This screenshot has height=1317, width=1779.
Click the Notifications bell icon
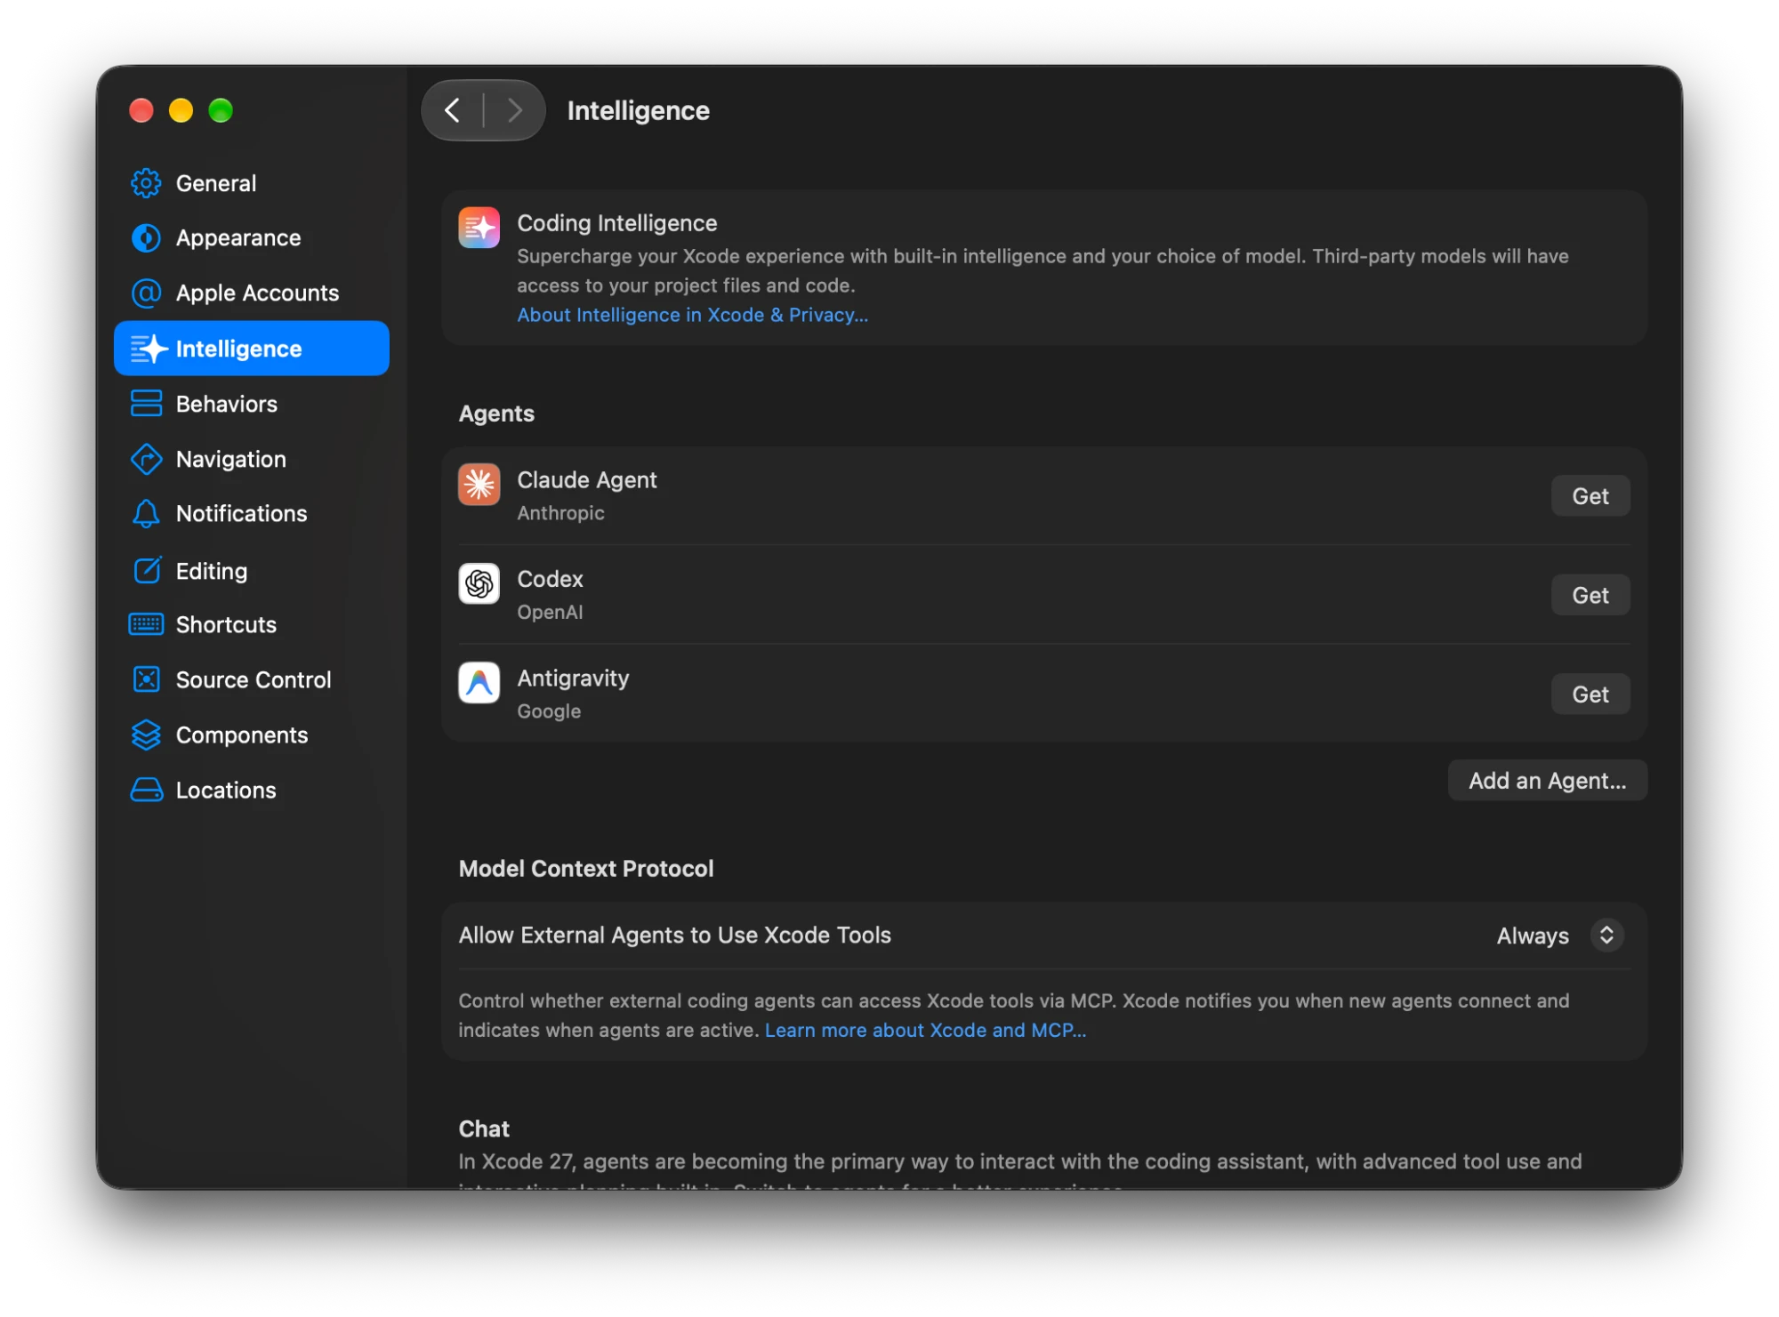pos(146,514)
